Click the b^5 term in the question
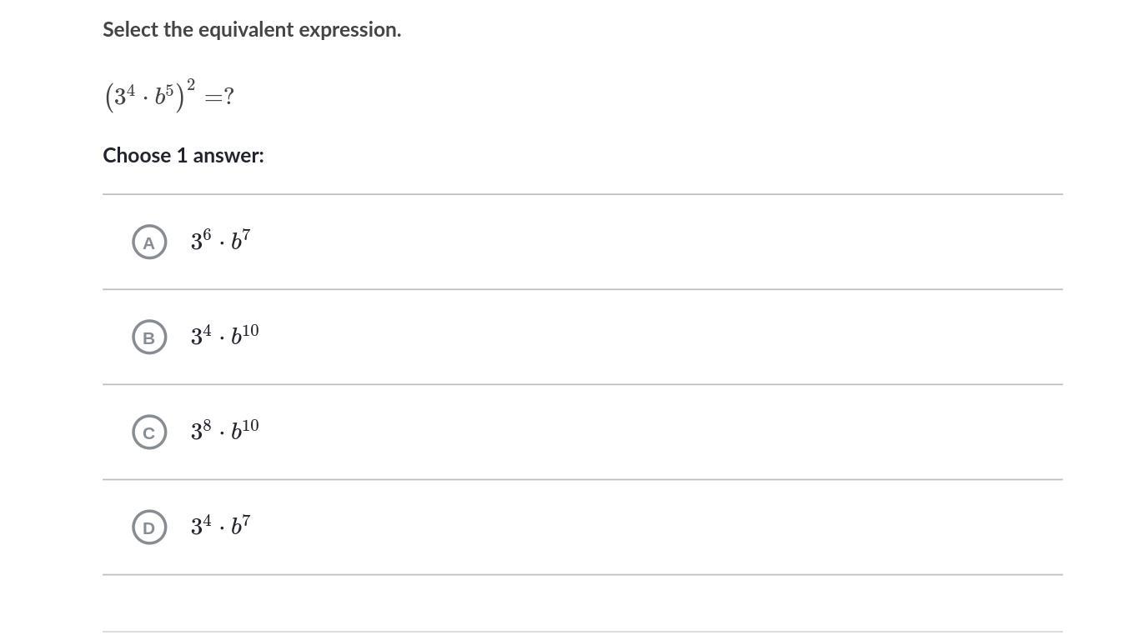This screenshot has width=1139, height=640. (163, 97)
